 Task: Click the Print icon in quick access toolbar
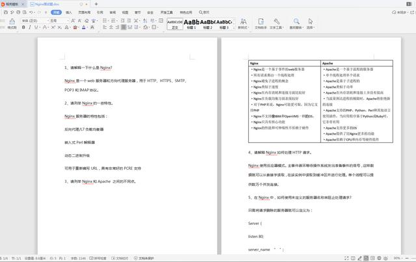coord(18,12)
